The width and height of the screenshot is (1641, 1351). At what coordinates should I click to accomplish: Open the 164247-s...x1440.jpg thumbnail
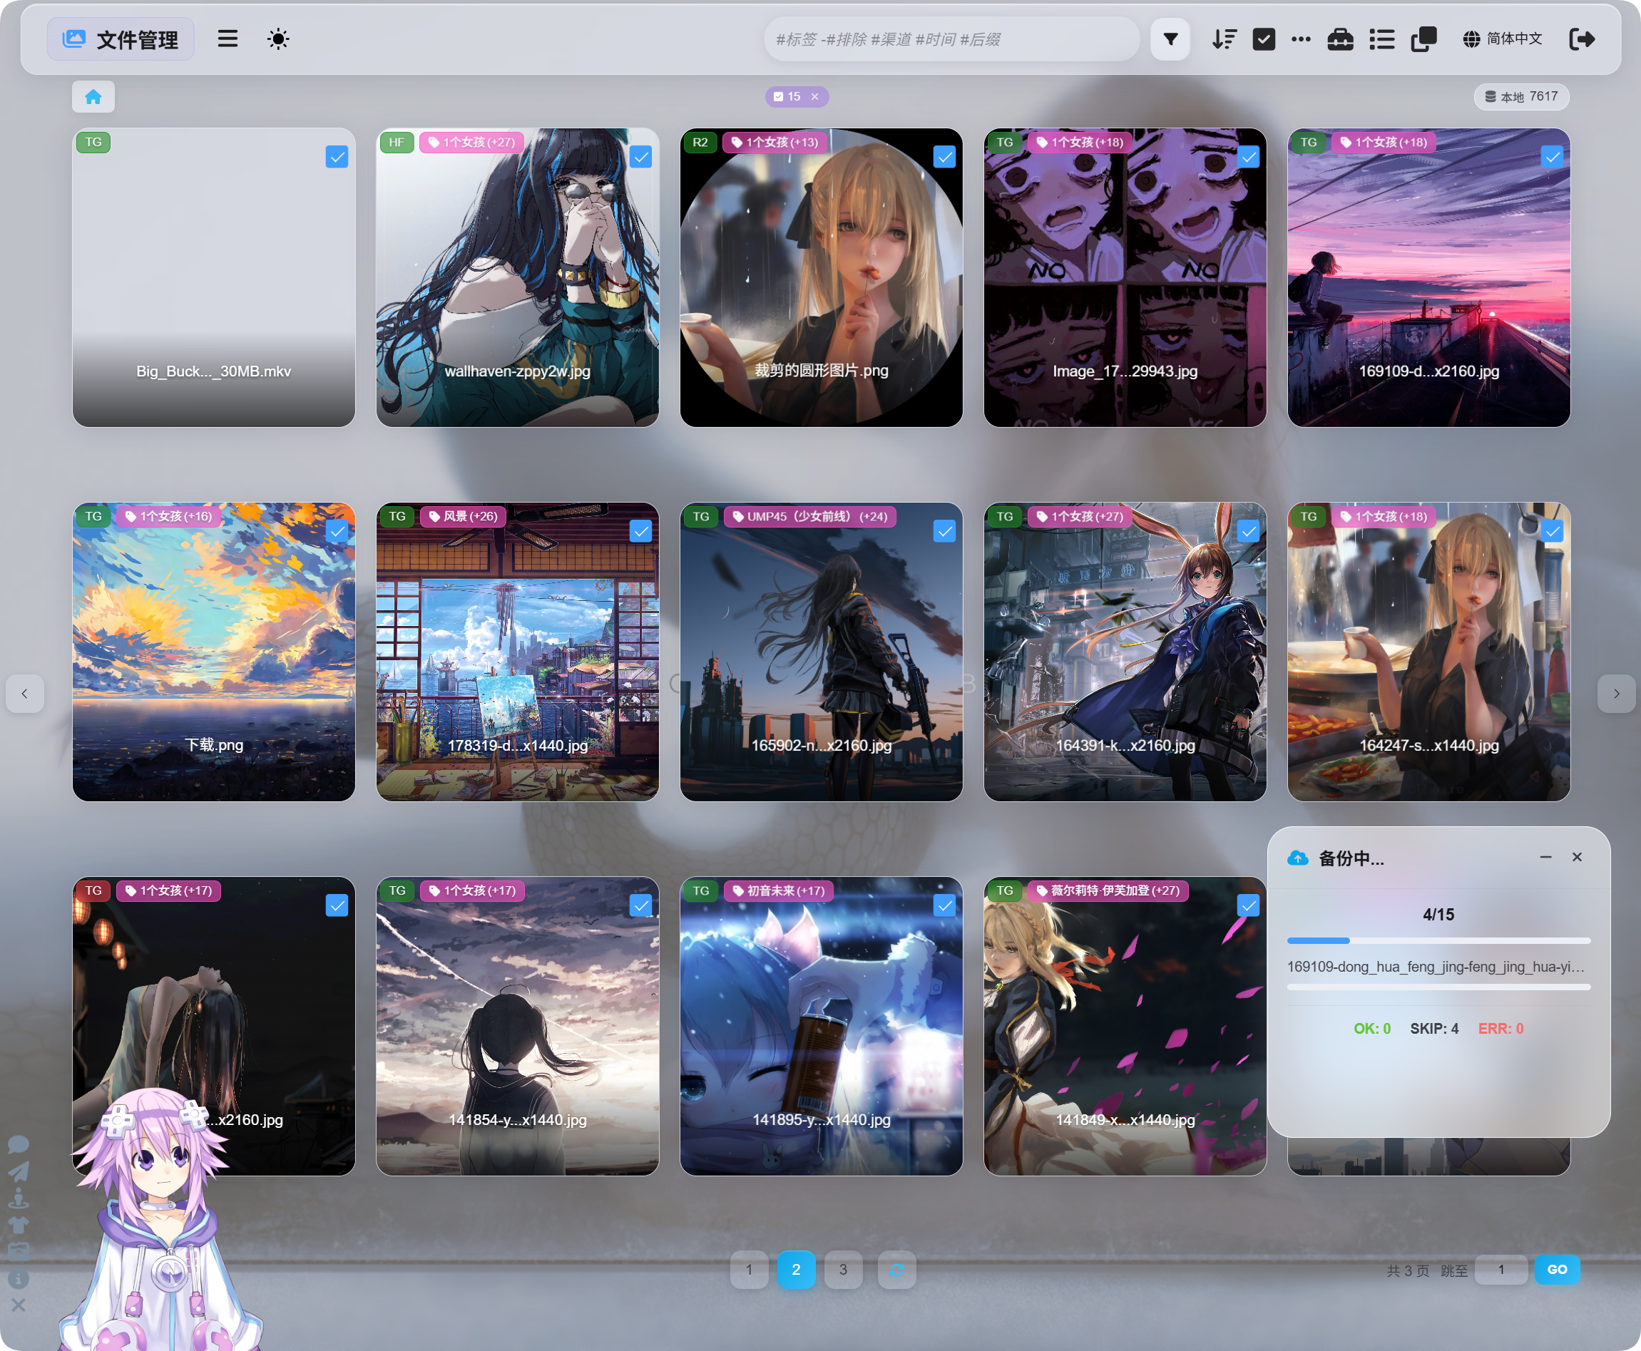(1428, 652)
